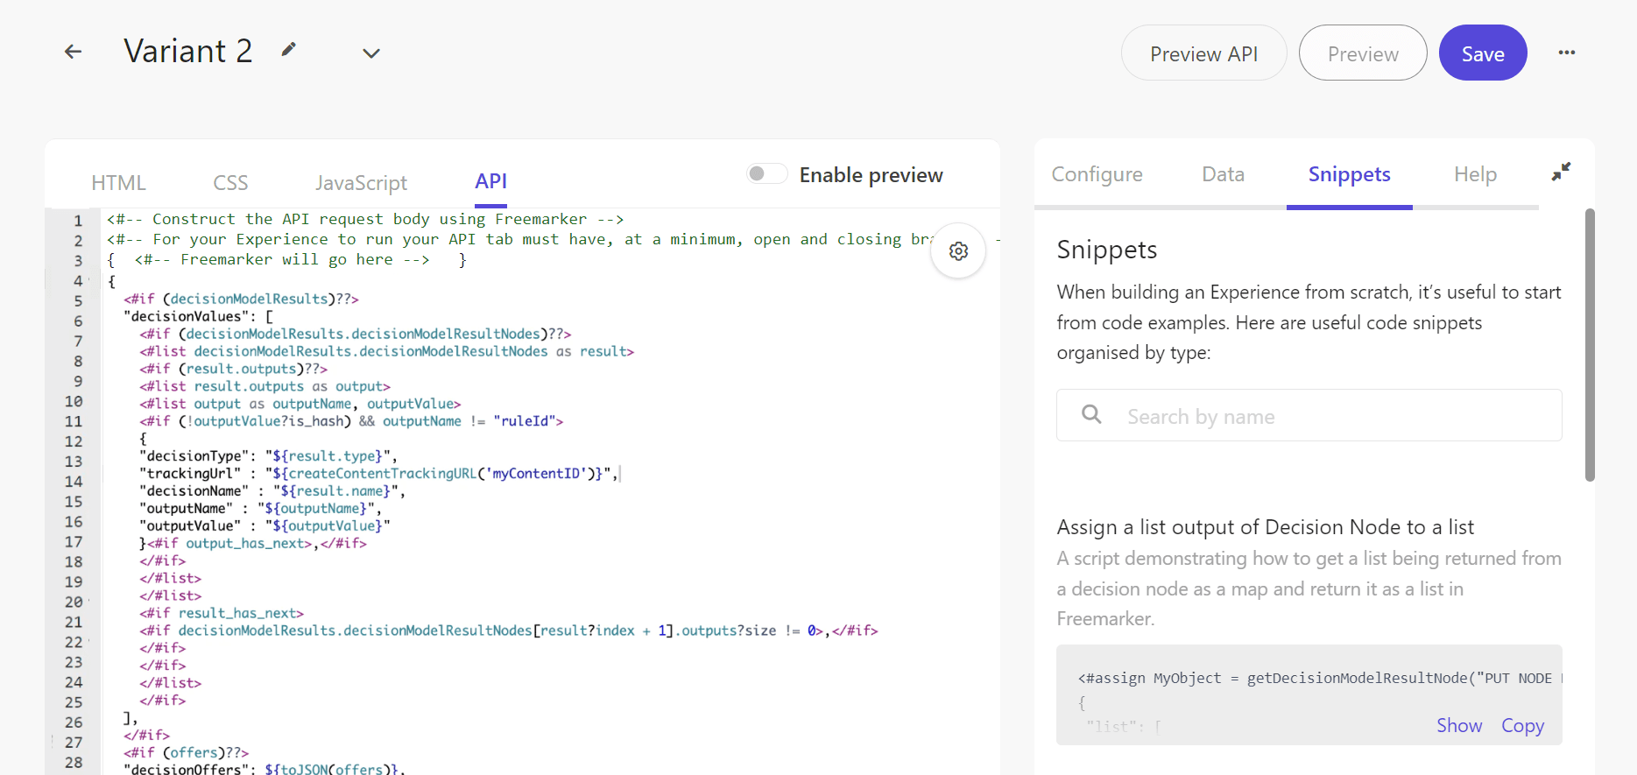The image size is (1637, 775).
Task: Click the "decisionName" code line
Action: pyautogui.click(x=272, y=491)
